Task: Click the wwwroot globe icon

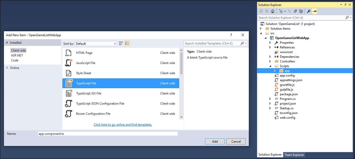Action: coord(277,52)
